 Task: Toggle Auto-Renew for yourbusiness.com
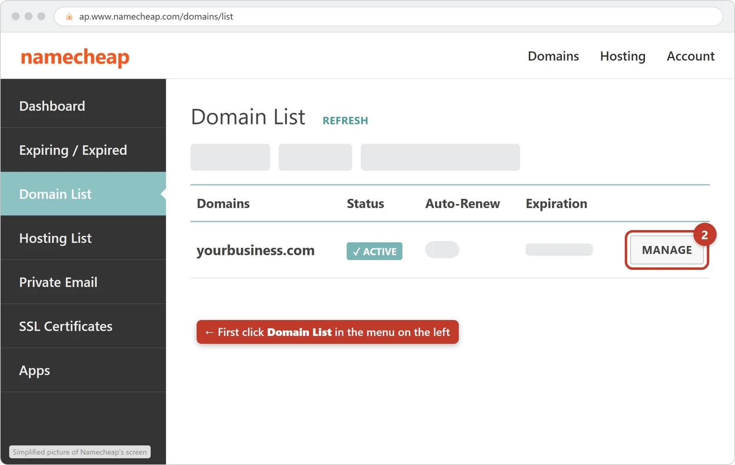[442, 250]
